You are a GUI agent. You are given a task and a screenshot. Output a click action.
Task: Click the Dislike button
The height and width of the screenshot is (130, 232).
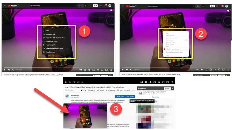(x=92, y=90)
